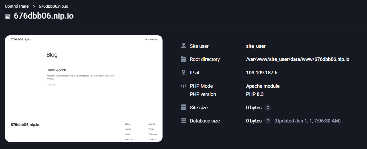Click the IPv4 address 103.109.187.6
Viewport: 367px width, 149px height.
[262, 72]
